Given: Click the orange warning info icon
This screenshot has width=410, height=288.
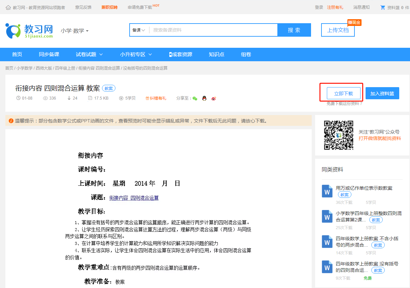Looking at the screenshot, I should pyautogui.click(x=11, y=121).
